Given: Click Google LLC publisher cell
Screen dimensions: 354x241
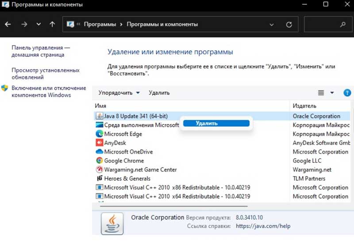Looking at the screenshot, I should click(307, 161).
